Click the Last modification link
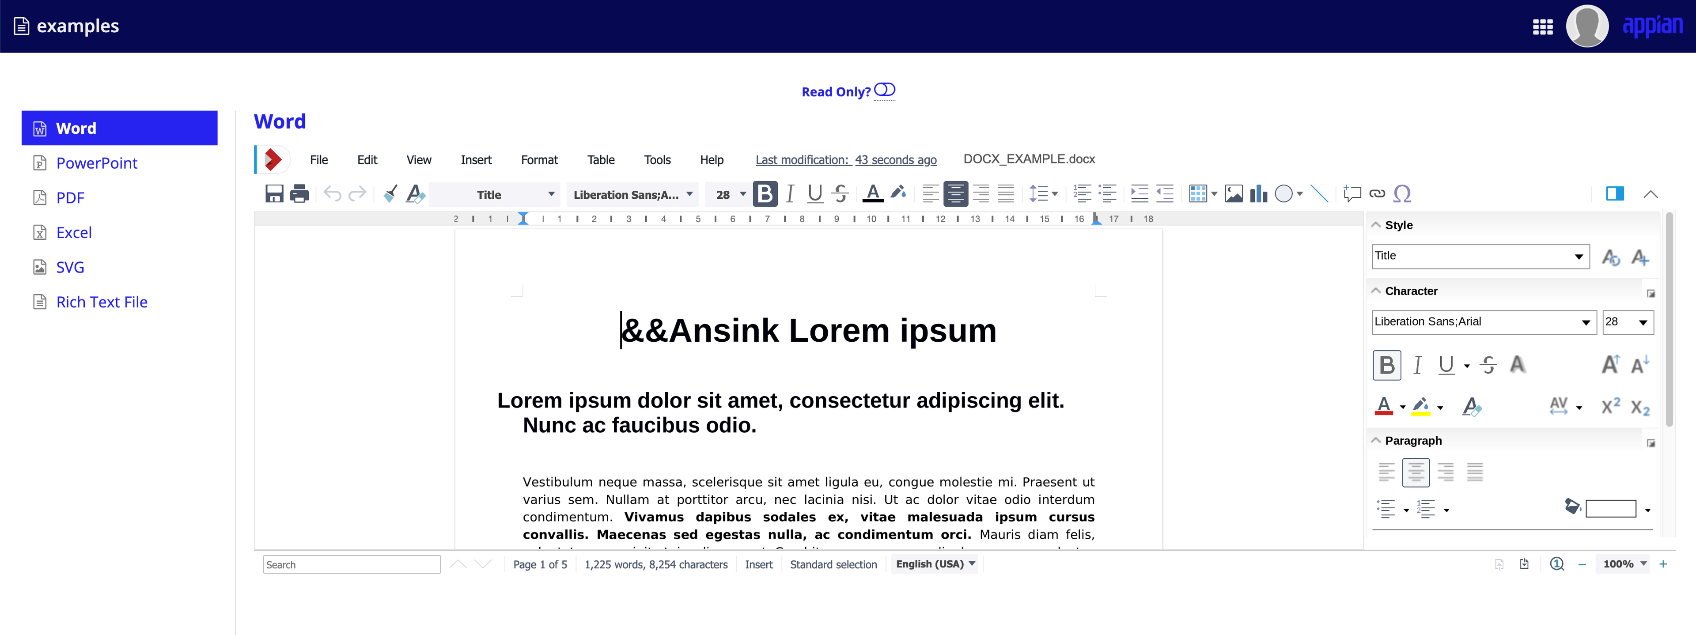The width and height of the screenshot is (1696, 635). 845,160
